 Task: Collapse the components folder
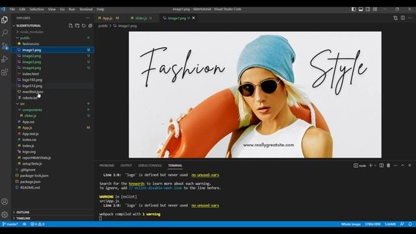click(53, 110)
